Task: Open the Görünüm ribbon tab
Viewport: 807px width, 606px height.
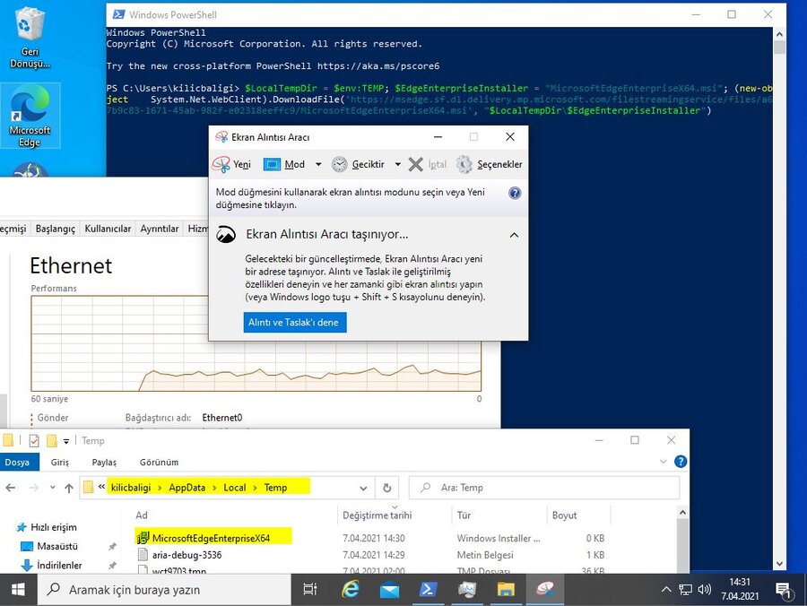Action: [x=159, y=462]
